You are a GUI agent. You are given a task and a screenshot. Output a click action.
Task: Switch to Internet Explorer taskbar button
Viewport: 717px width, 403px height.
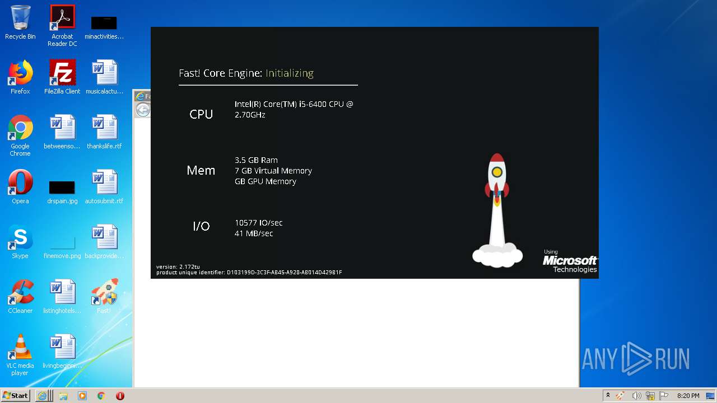click(x=44, y=396)
